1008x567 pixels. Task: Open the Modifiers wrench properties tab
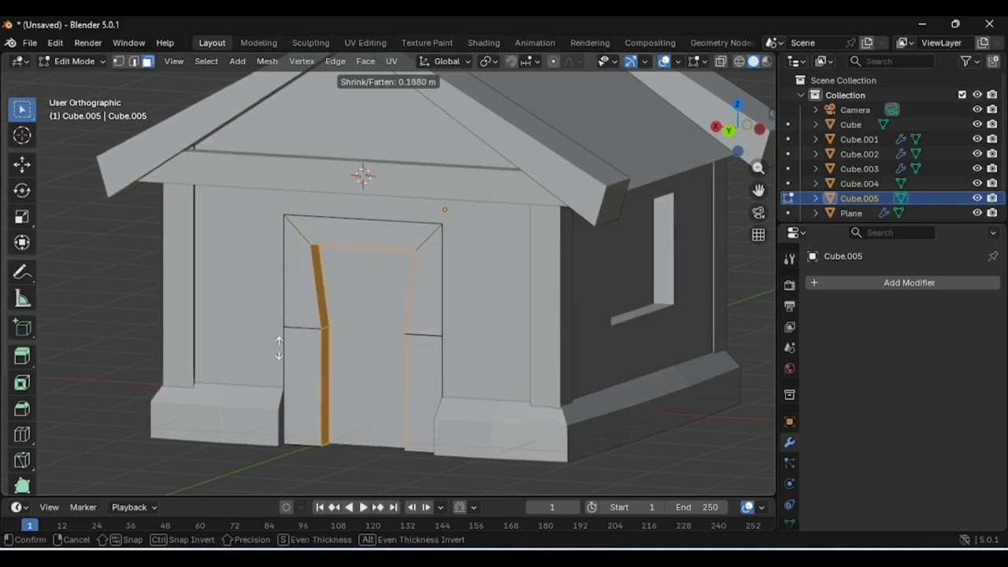(x=790, y=443)
